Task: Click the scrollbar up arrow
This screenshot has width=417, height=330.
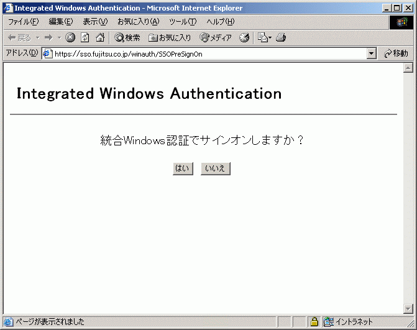Action: coord(408,68)
